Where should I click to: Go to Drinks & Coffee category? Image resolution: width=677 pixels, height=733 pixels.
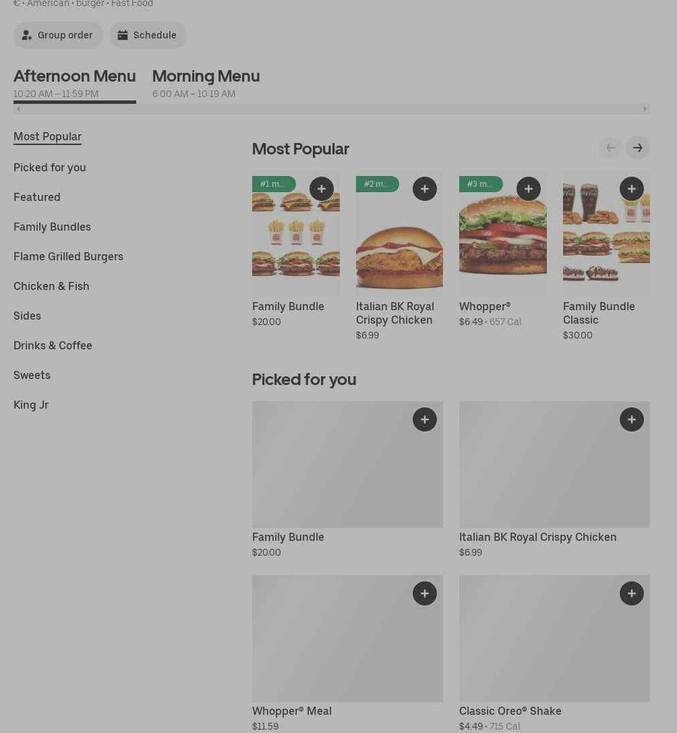(53, 345)
